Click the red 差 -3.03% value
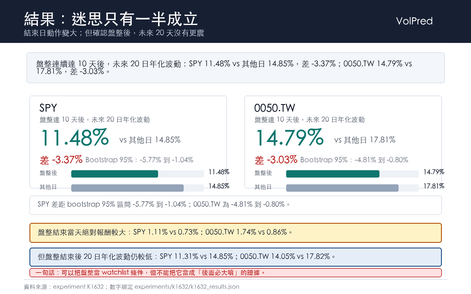Viewport: 471px width, 294px height. coord(276,160)
